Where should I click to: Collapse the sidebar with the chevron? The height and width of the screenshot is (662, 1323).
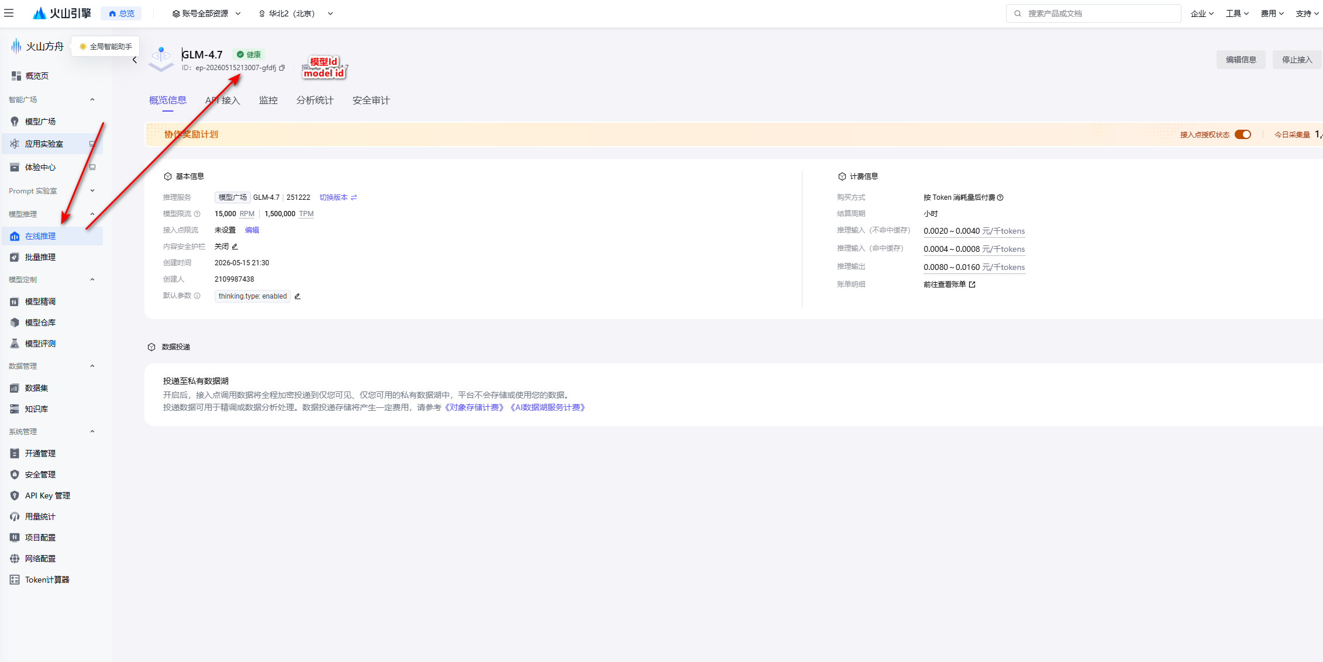135,60
